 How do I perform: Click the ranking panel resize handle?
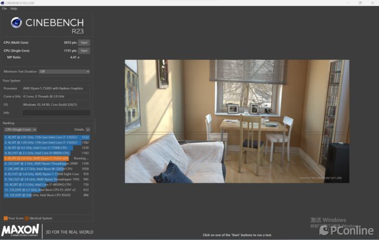(x=95, y=125)
